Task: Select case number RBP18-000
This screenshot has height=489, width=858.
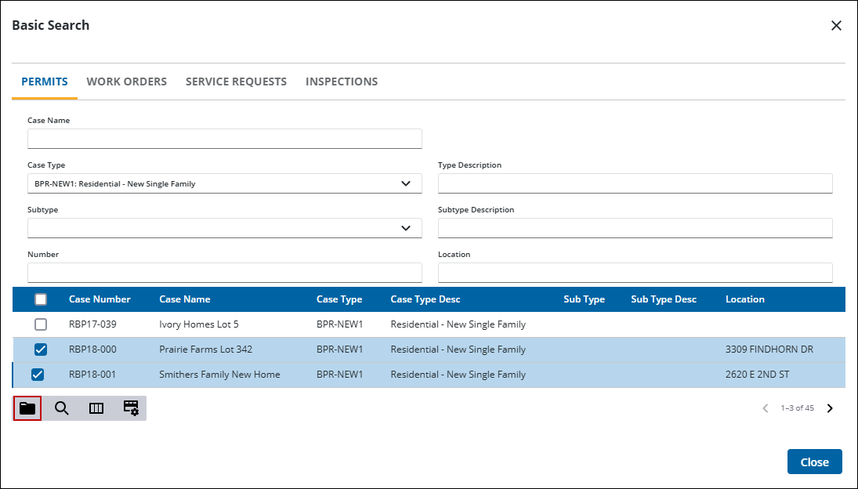Action: coord(92,350)
